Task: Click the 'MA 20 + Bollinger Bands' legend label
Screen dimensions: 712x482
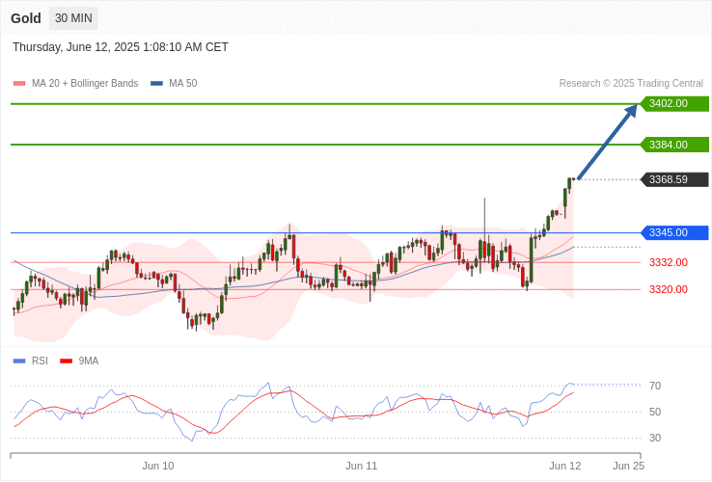Action: point(85,84)
